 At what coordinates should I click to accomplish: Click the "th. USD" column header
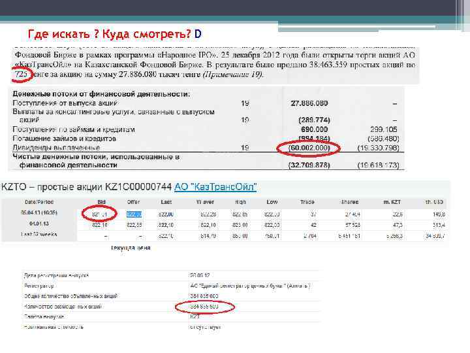pos(434,202)
